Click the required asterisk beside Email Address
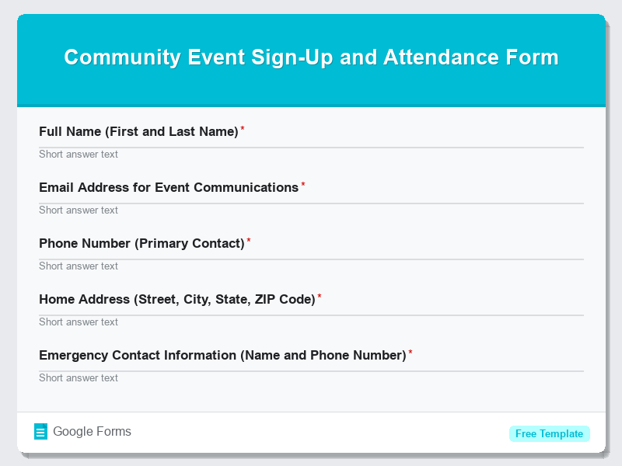 click(x=303, y=185)
